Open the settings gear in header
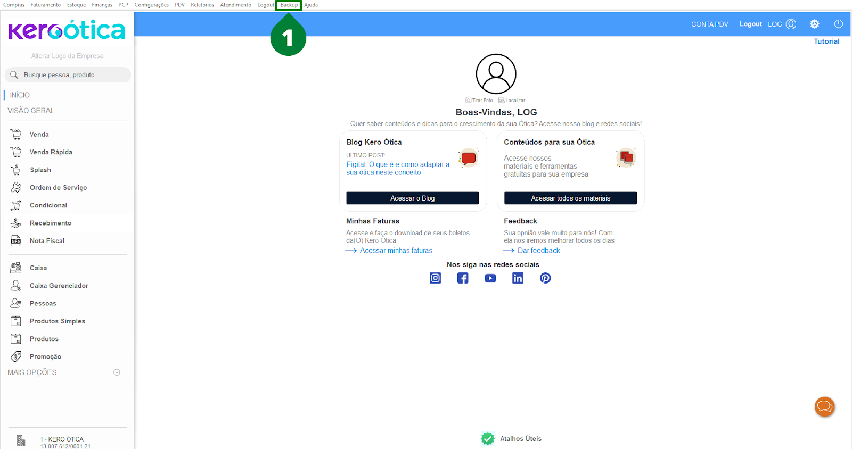852x449 pixels. [815, 24]
